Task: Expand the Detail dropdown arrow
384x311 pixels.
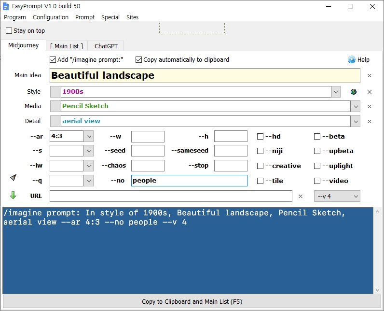Action: pos(356,121)
